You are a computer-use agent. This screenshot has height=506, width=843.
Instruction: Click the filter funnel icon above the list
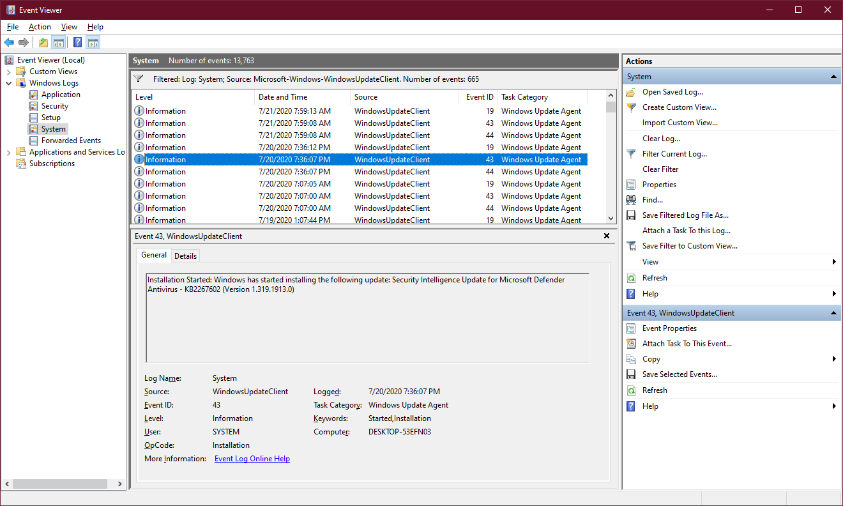[139, 79]
